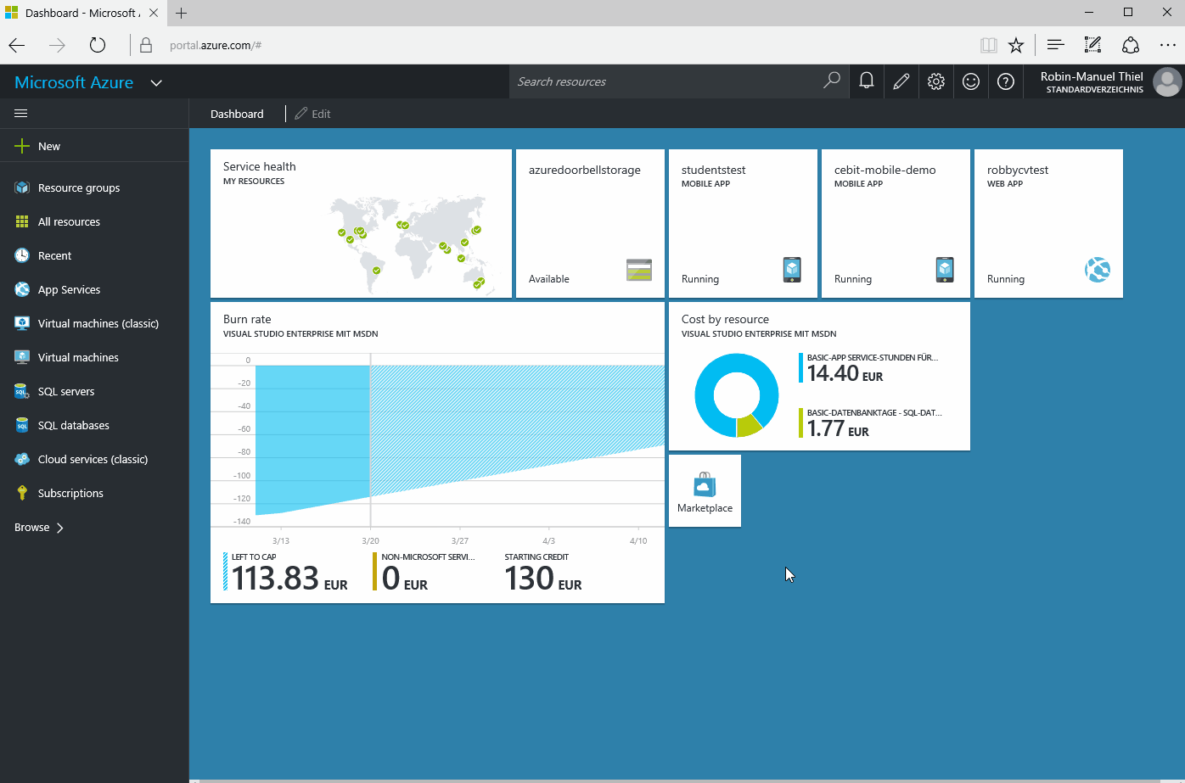Screen dimensions: 1185x783
Task: Click the Search resources input field
Action: click(662, 81)
